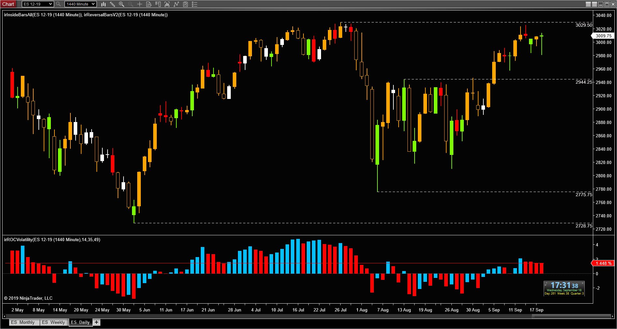Open the ES 12-19 instrument selector dropdown
Image resolution: width=617 pixels, height=329 pixels.
click(37, 4)
